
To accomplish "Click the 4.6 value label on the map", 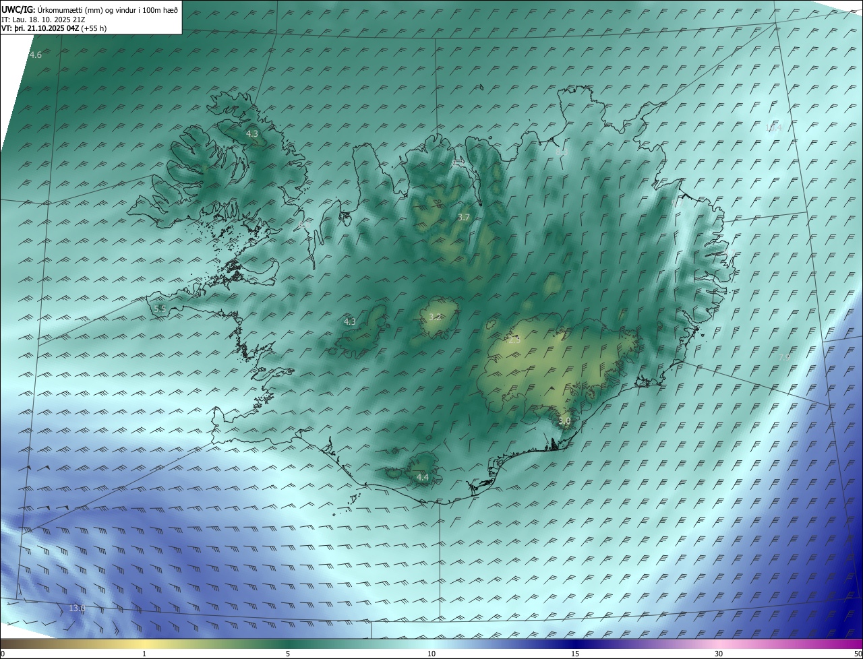I will pos(36,55).
